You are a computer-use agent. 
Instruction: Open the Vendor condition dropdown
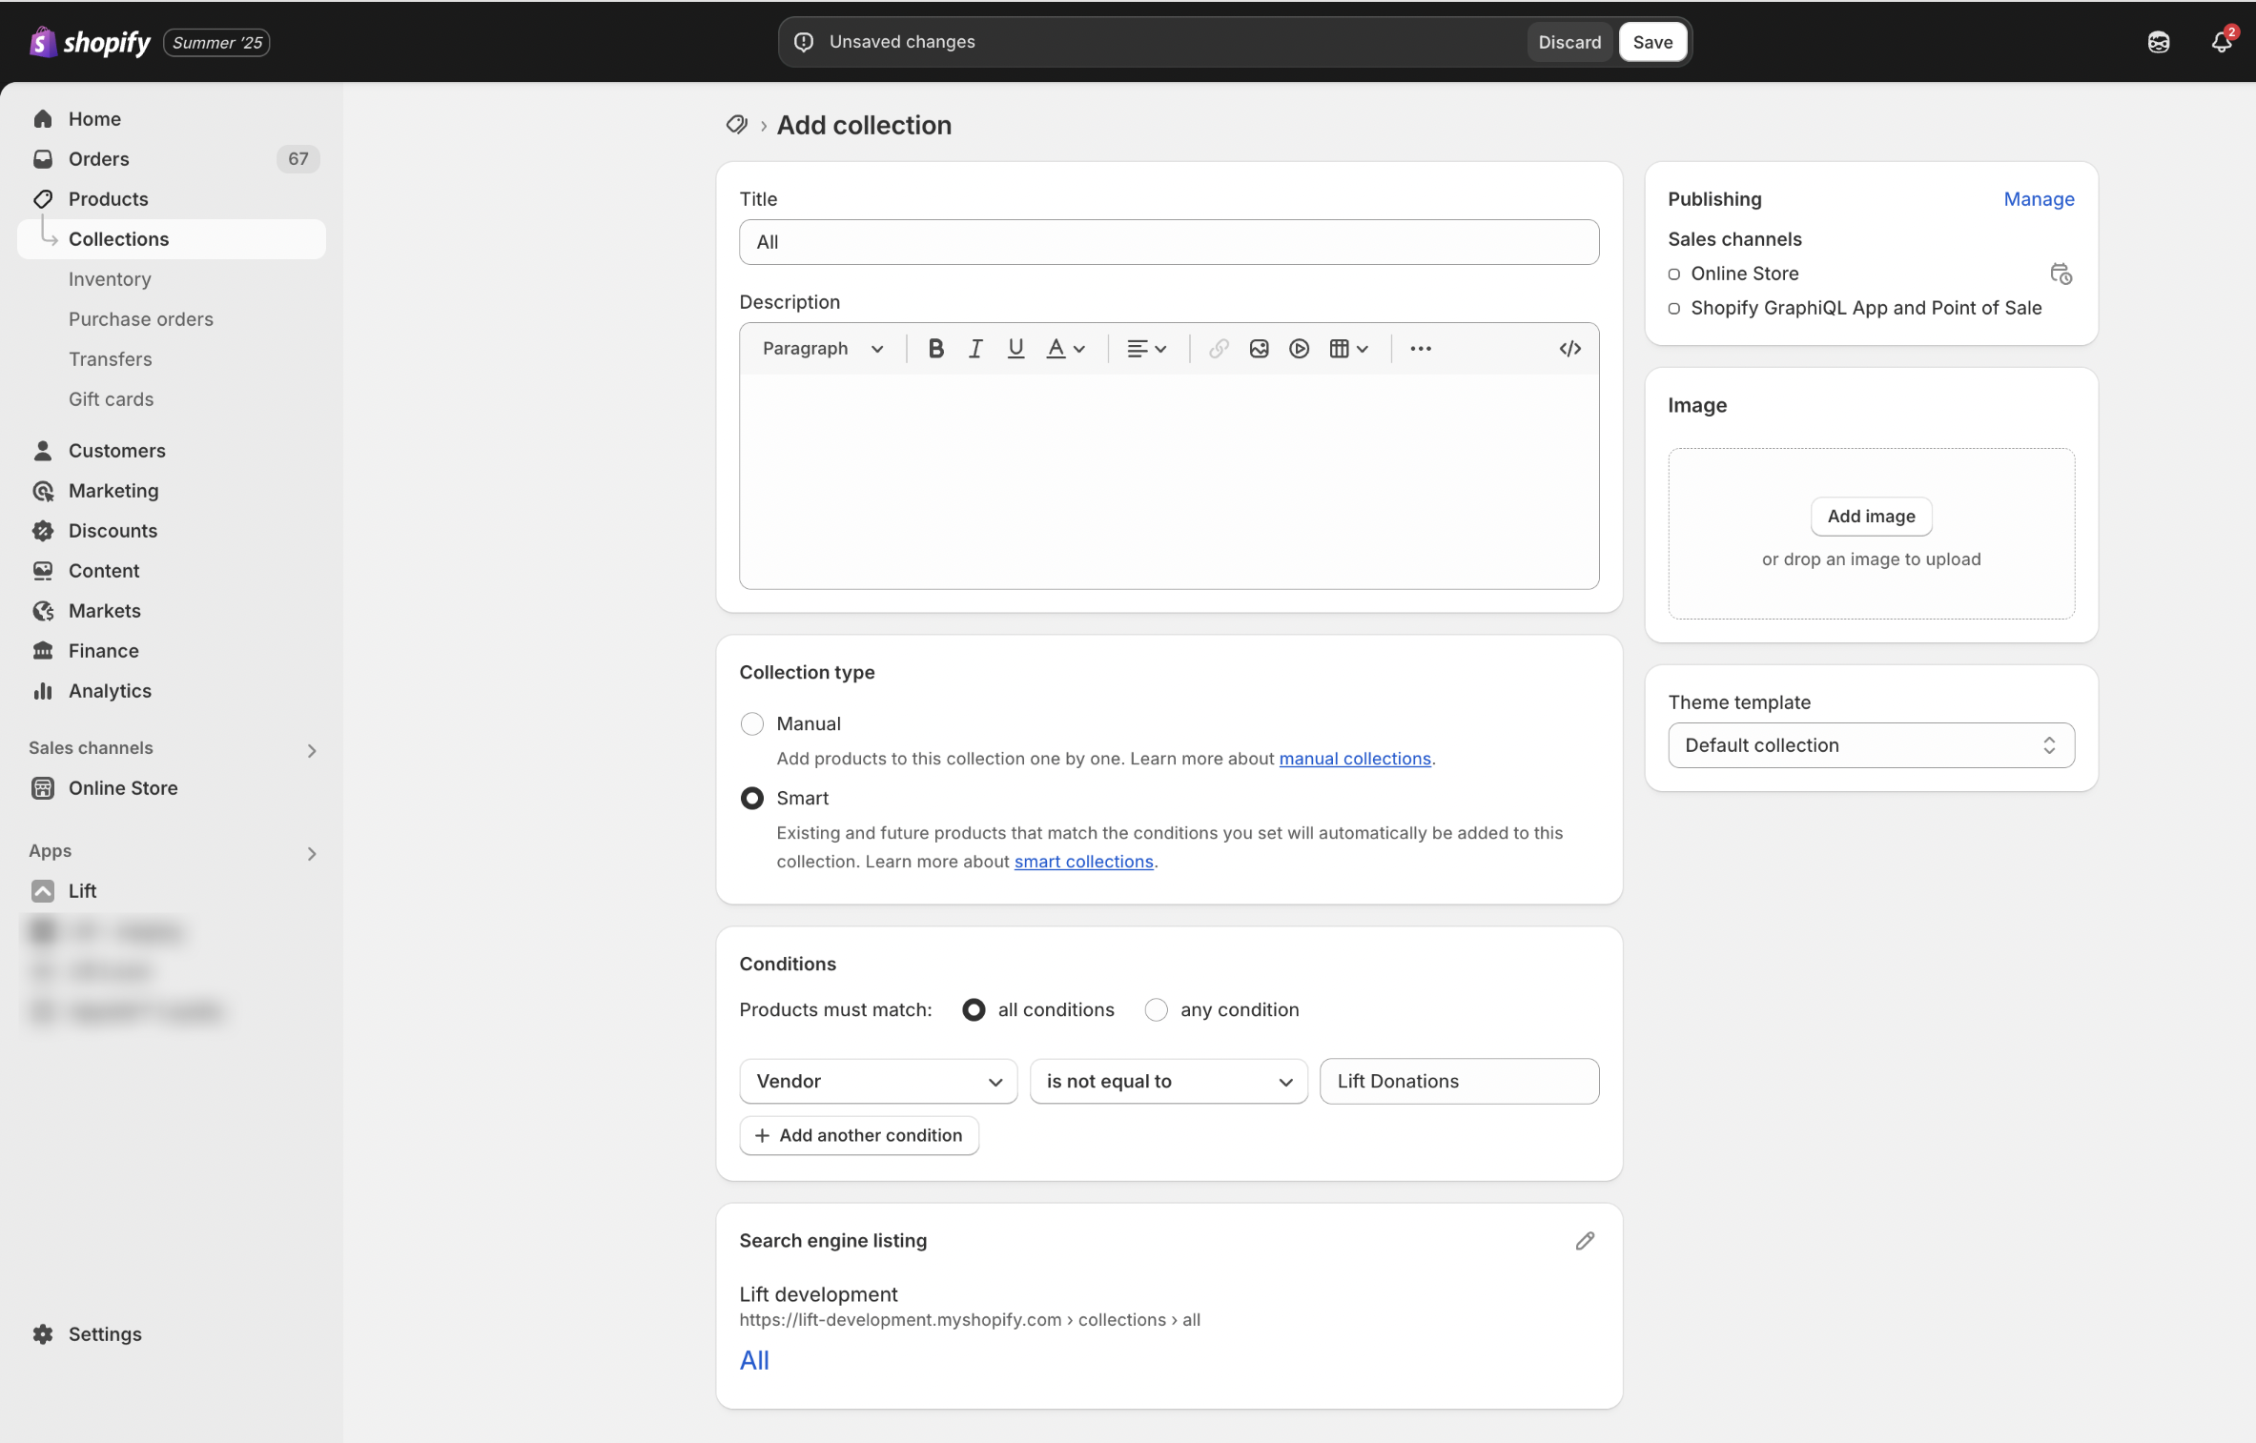coord(878,1082)
